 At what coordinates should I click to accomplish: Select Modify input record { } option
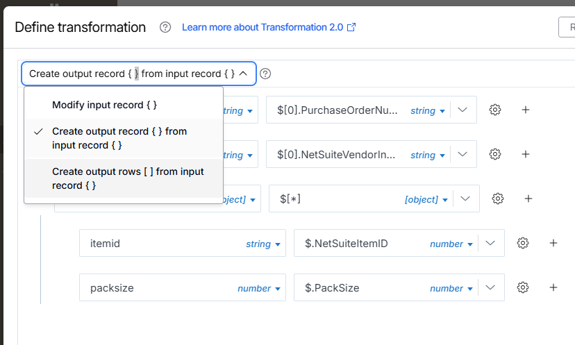pos(104,105)
